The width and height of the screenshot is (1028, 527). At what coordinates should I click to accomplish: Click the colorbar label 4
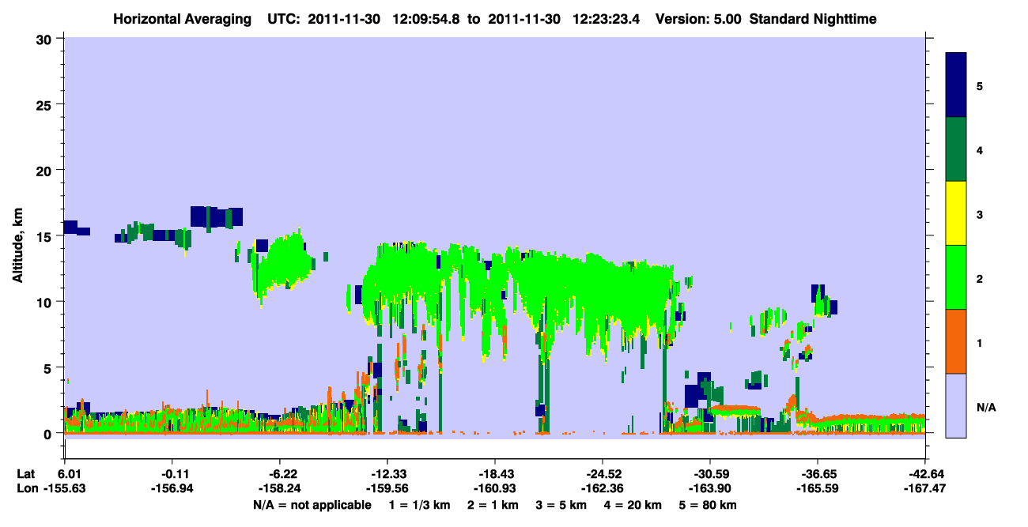pos(980,149)
